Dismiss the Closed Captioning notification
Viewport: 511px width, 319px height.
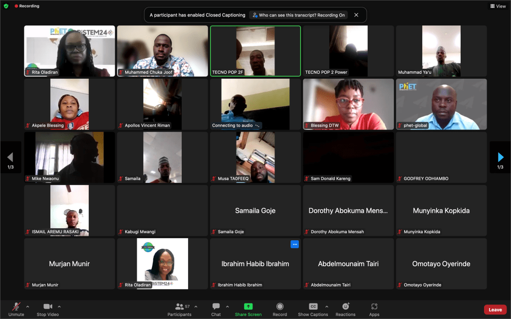click(x=356, y=15)
